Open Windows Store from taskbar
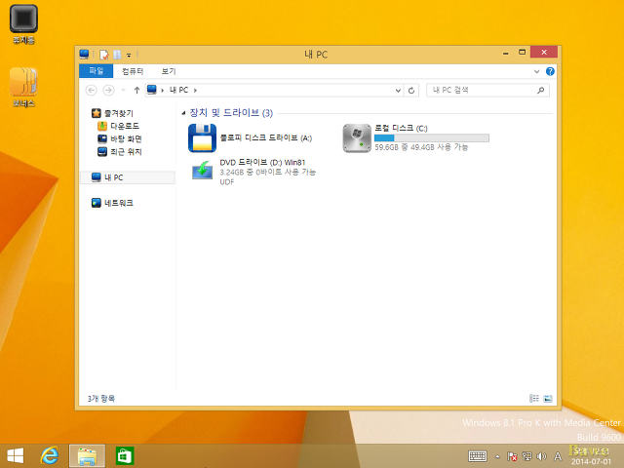This screenshot has width=624, height=468. [125, 455]
